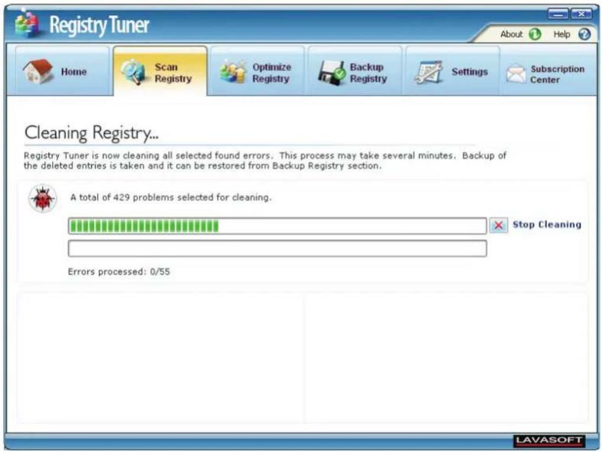Open the Settings tab
This screenshot has height=452, width=602.
tap(452, 70)
